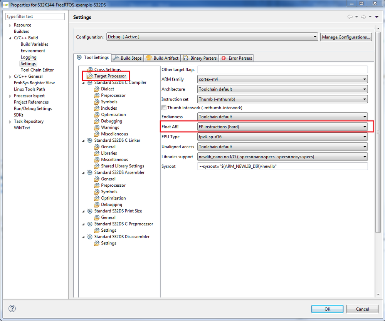Open the Float ABI dropdown
Viewport: 385px width, 321px height.
(x=282, y=127)
